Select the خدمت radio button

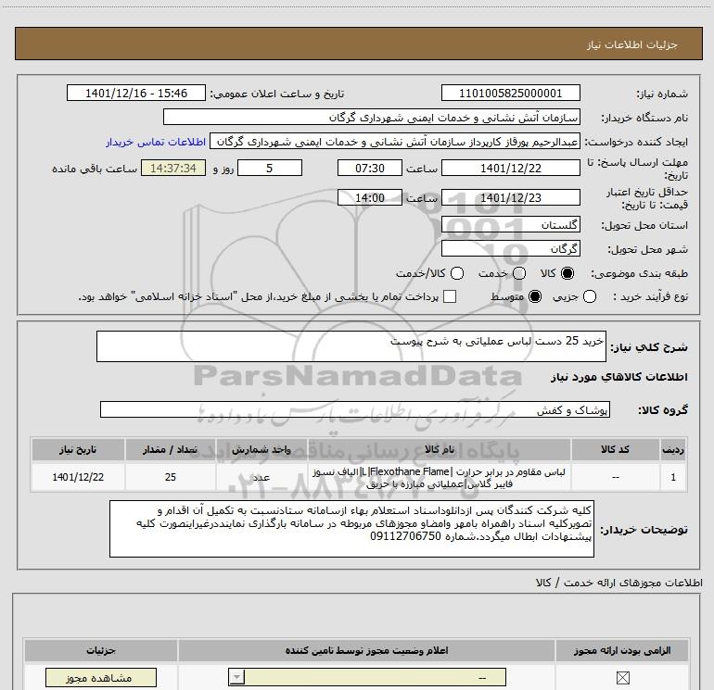pos(519,273)
